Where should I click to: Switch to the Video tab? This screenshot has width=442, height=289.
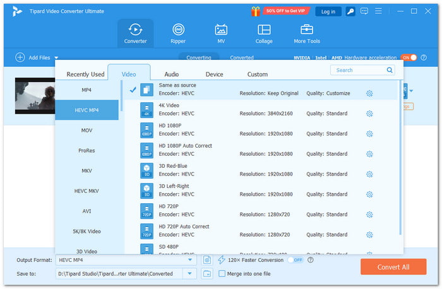pos(129,74)
